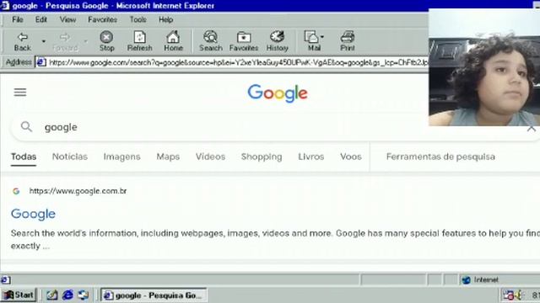Click the volume icon in system tray
This screenshot has height=303, width=540.
click(518, 295)
